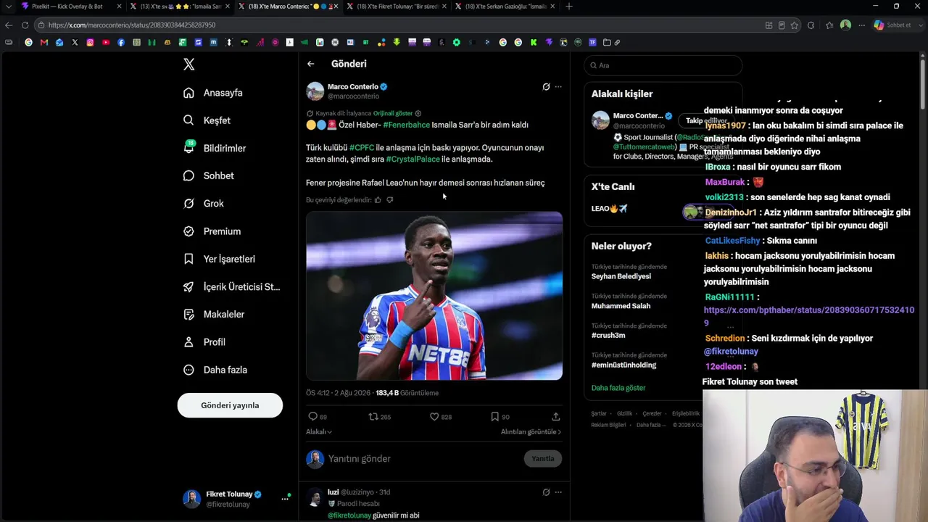Open the @fikretolunay mention in luzi's reply
Screen dimensions: 928x522
[x=349, y=515]
